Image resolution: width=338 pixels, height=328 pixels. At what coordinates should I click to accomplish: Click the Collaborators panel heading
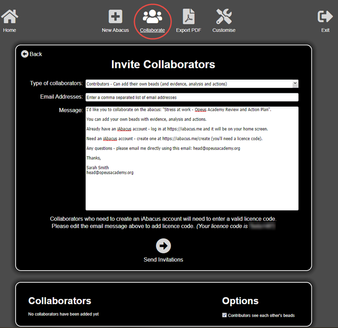pos(59,301)
